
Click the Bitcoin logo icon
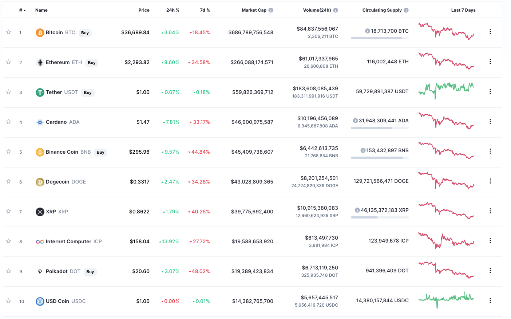[x=40, y=33]
